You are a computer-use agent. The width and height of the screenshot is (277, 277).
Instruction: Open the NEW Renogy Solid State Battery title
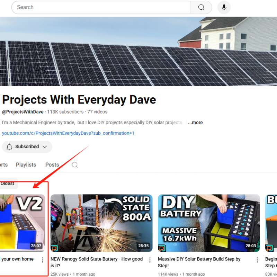pyautogui.click(x=97, y=262)
